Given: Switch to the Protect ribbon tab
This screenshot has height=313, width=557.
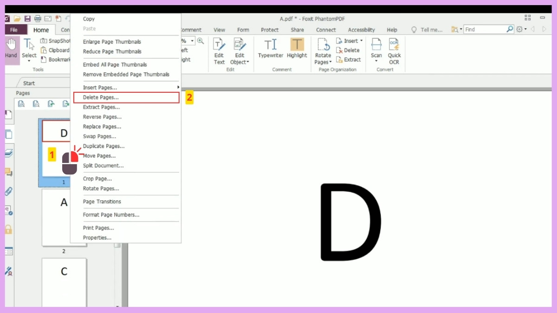Looking at the screenshot, I should 269,30.
